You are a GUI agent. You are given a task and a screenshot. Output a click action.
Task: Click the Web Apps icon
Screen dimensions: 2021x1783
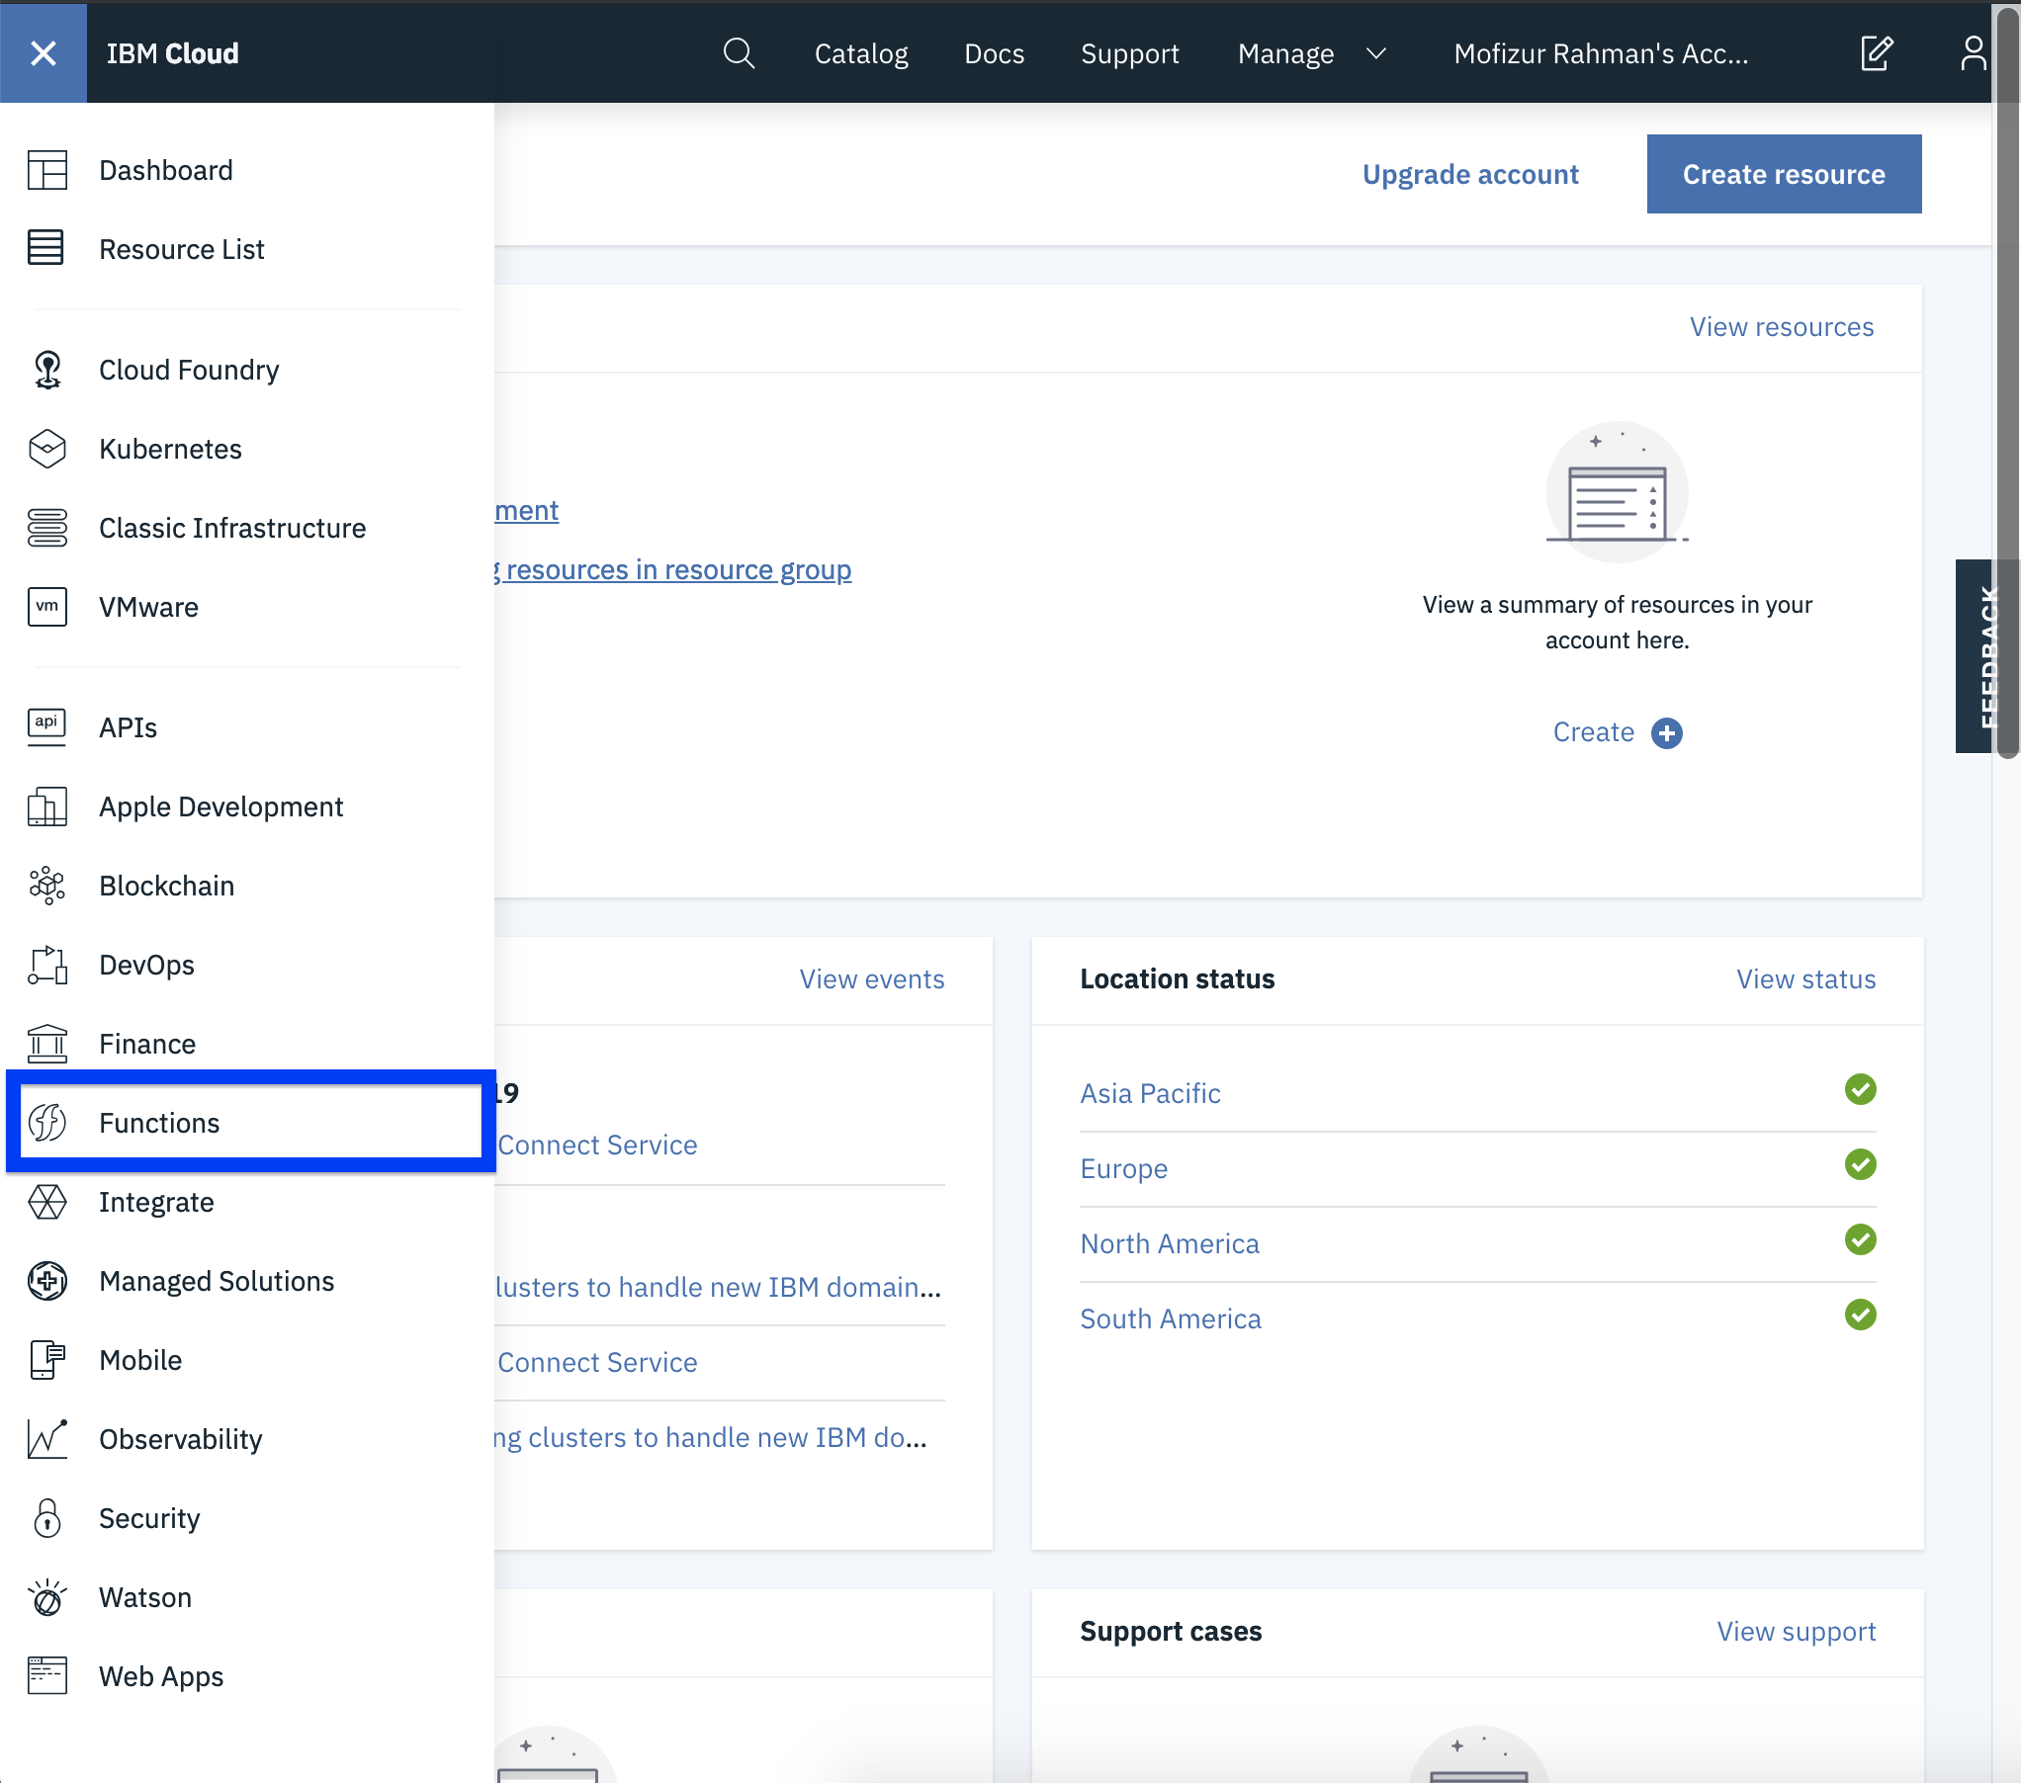pos(47,1675)
